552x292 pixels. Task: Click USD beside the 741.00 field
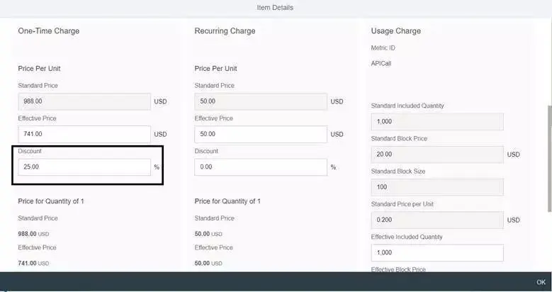pyautogui.click(x=160, y=134)
